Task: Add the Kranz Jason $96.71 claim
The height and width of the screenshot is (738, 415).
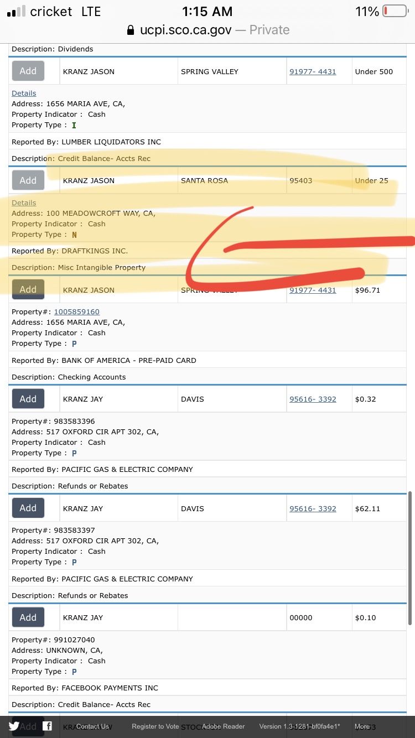Action: coord(28,289)
